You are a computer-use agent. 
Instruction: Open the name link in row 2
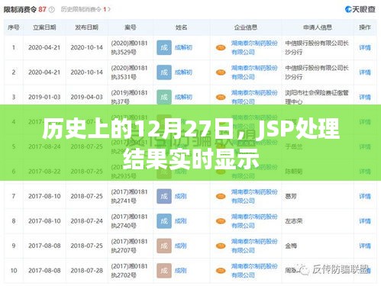(183, 72)
